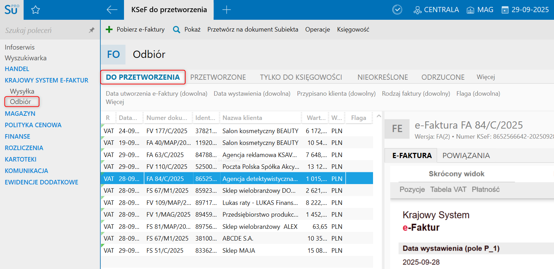Switch to the POWIĄZANIA tab
Screen dimensions: 554x269
(466, 156)
